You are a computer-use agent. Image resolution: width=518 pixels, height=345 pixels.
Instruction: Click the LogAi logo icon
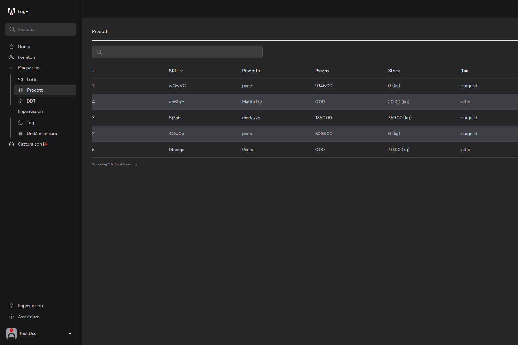tap(12, 11)
